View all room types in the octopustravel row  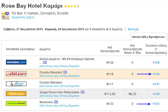[60, 106]
